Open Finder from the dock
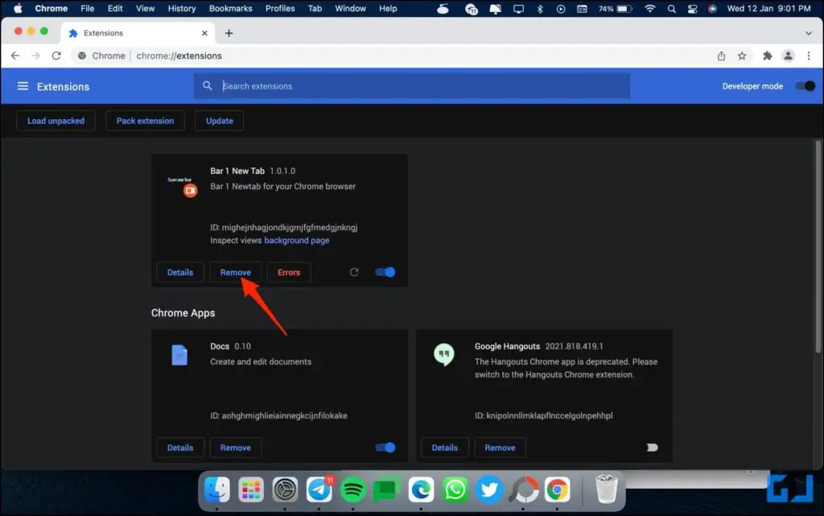The width and height of the screenshot is (824, 516). tap(217, 489)
